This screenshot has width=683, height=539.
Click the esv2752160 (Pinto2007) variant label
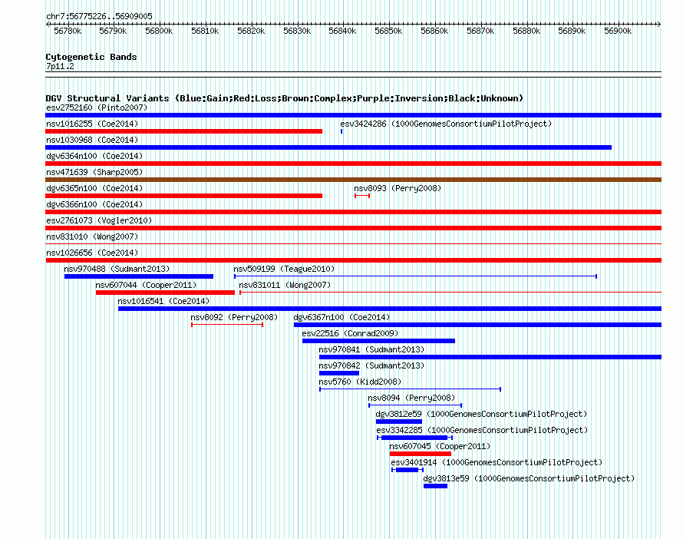[97, 107]
